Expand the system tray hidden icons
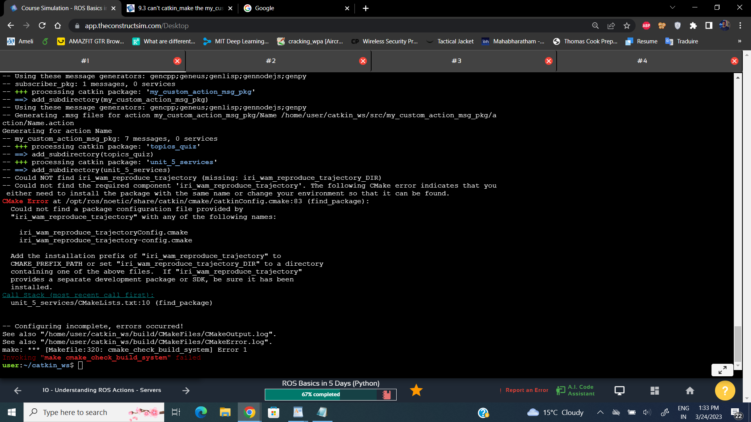Image resolution: width=751 pixels, height=422 pixels. click(600, 412)
